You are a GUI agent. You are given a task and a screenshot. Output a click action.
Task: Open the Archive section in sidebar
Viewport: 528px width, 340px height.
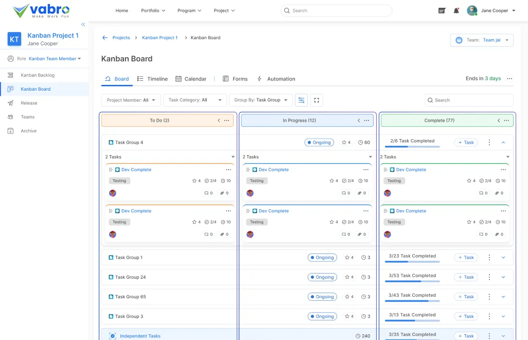point(10,130)
